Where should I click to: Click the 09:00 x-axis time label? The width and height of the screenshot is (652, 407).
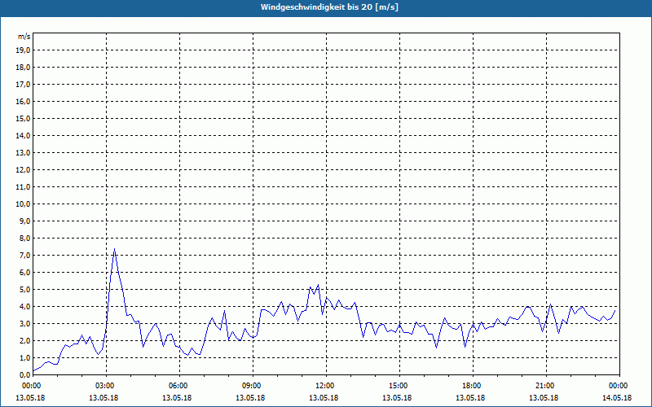(x=253, y=386)
